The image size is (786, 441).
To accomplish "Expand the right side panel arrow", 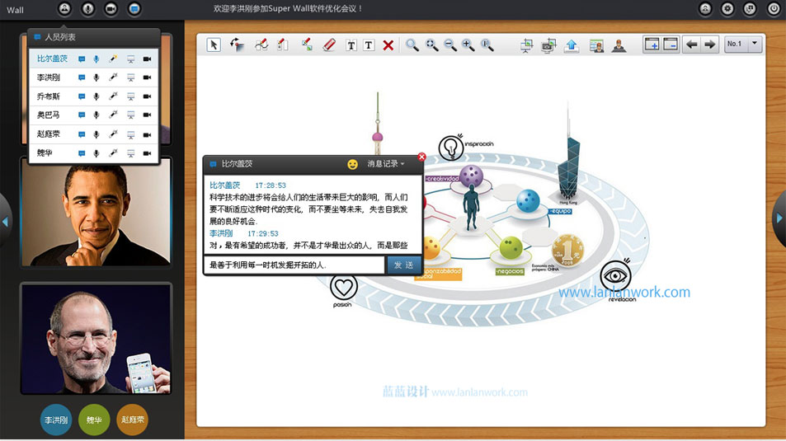I will [778, 219].
